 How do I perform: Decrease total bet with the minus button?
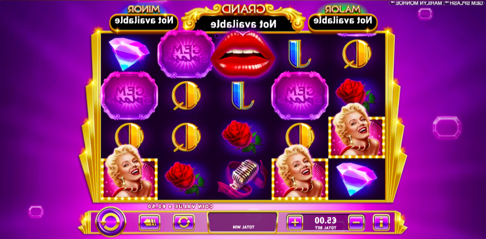[356, 222]
